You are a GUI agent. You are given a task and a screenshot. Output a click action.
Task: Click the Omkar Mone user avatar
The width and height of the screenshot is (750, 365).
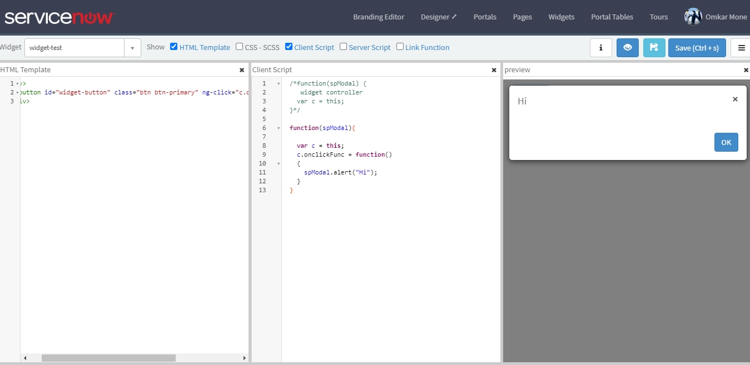(693, 17)
